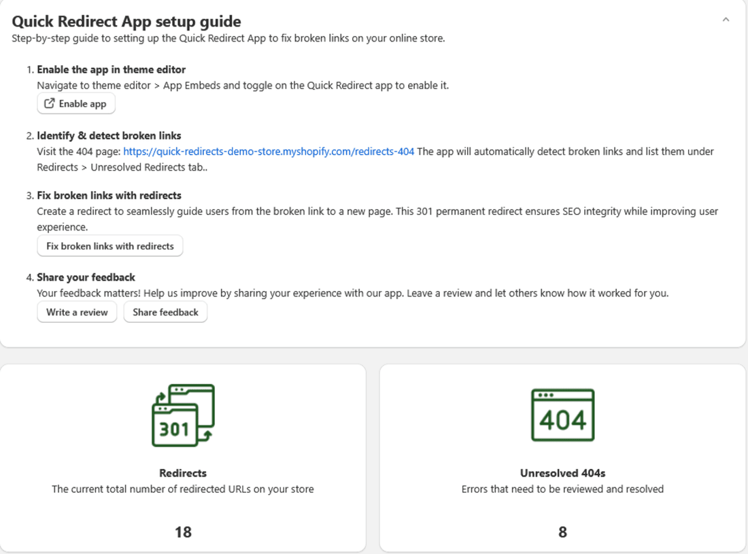Click the 301 Redirects icon

point(182,416)
